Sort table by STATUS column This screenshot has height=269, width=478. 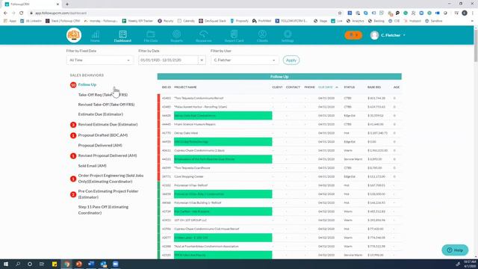pyautogui.click(x=349, y=87)
